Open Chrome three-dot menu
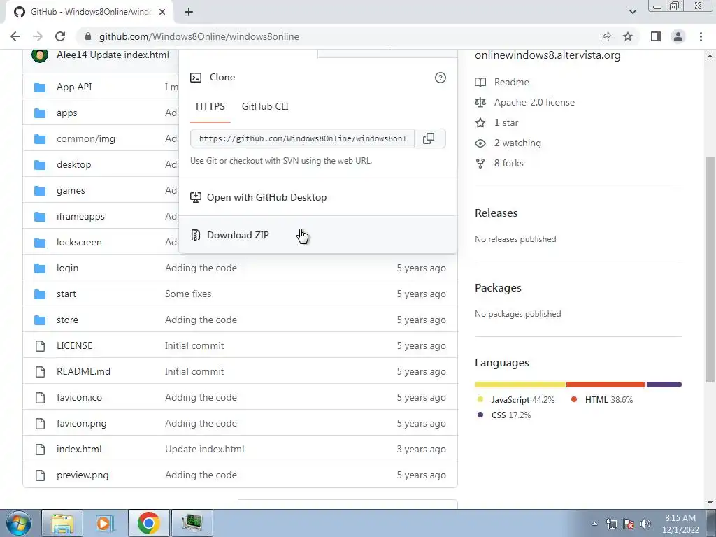This screenshot has width=716, height=537. 701,36
